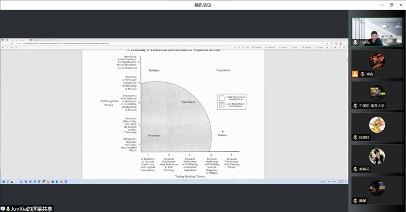Click muted mic icon beside 于溪东-南开大学
The height and width of the screenshot is (212, 406).
click(355, 106)
